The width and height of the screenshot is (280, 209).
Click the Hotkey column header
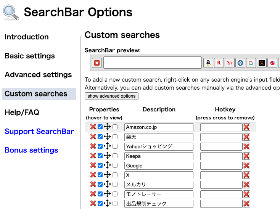pos(225,109)
